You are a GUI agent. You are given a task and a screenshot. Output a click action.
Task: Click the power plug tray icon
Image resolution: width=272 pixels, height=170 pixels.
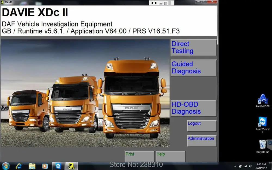[240, 166]
